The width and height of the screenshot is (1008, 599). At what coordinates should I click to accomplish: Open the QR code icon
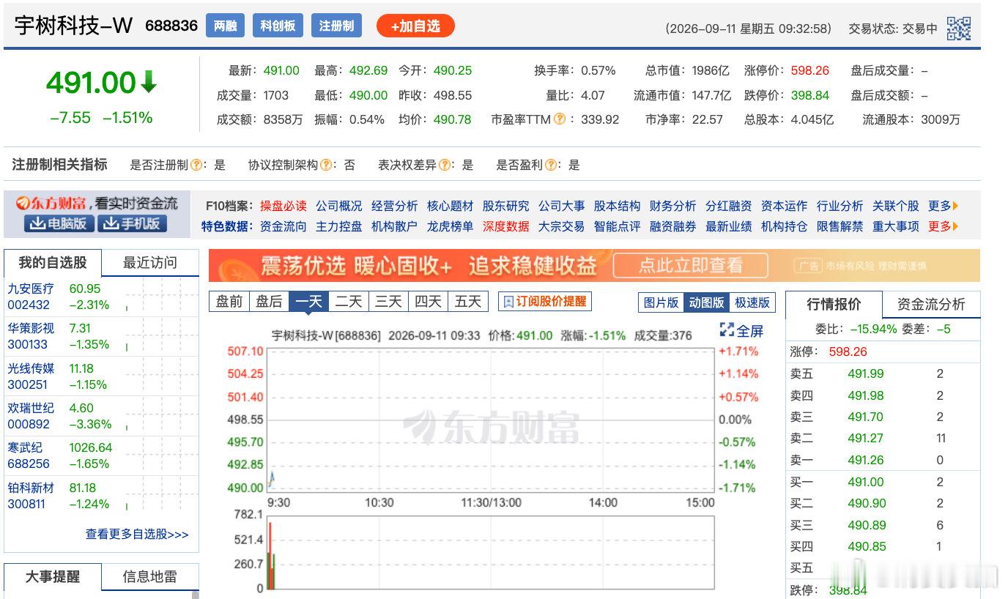(958, 29)
